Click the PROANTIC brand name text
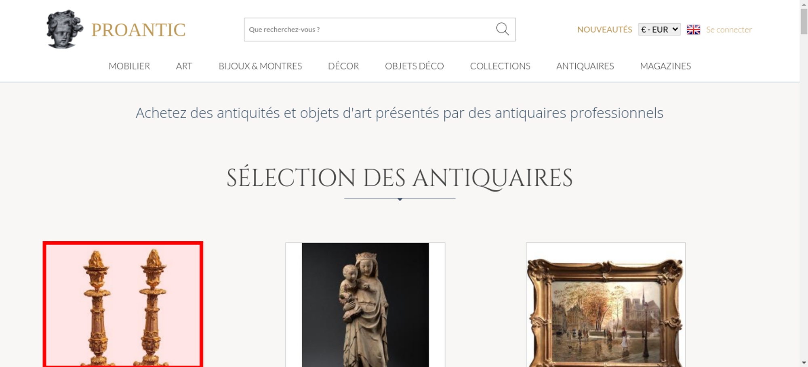The width and height of the screenshot is (808, 367). click(x=138, y=30)
